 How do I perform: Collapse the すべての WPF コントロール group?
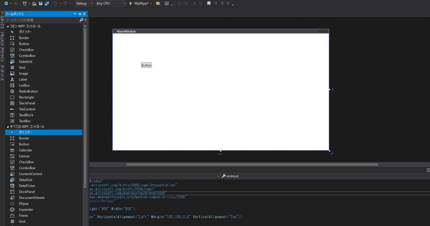[8, 127]
